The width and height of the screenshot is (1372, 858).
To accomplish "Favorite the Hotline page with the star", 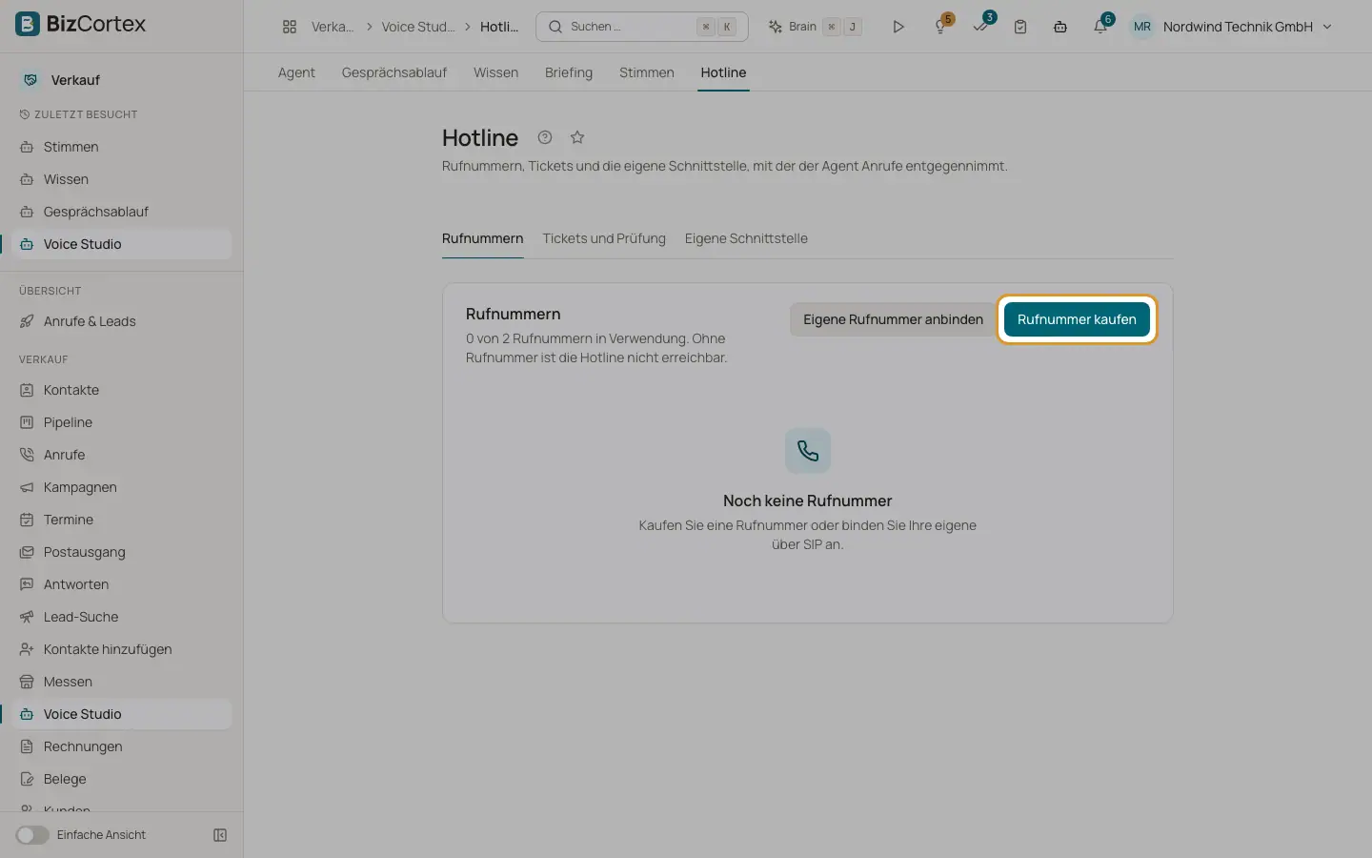I will tap(577, 137).
